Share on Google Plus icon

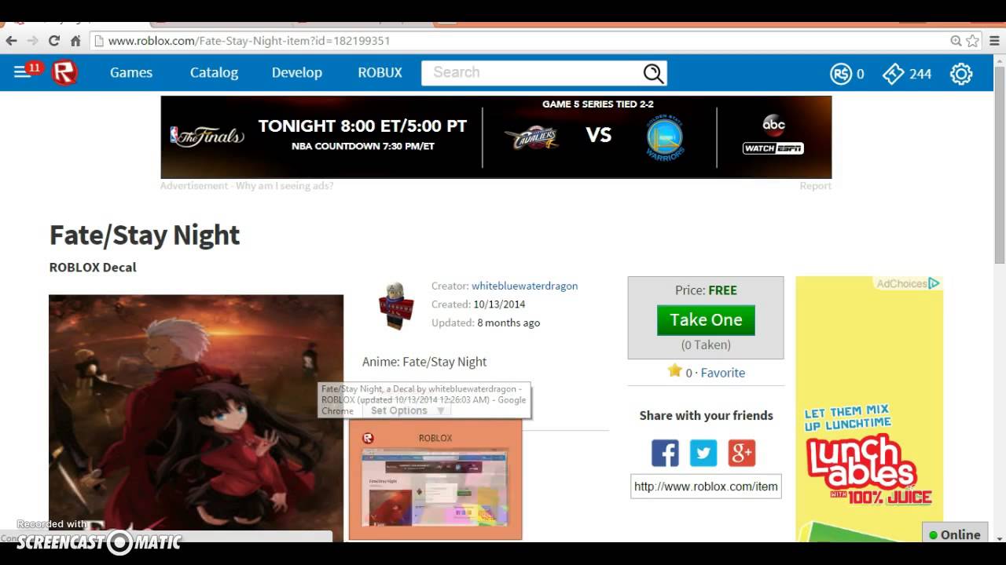click(741, 453)
